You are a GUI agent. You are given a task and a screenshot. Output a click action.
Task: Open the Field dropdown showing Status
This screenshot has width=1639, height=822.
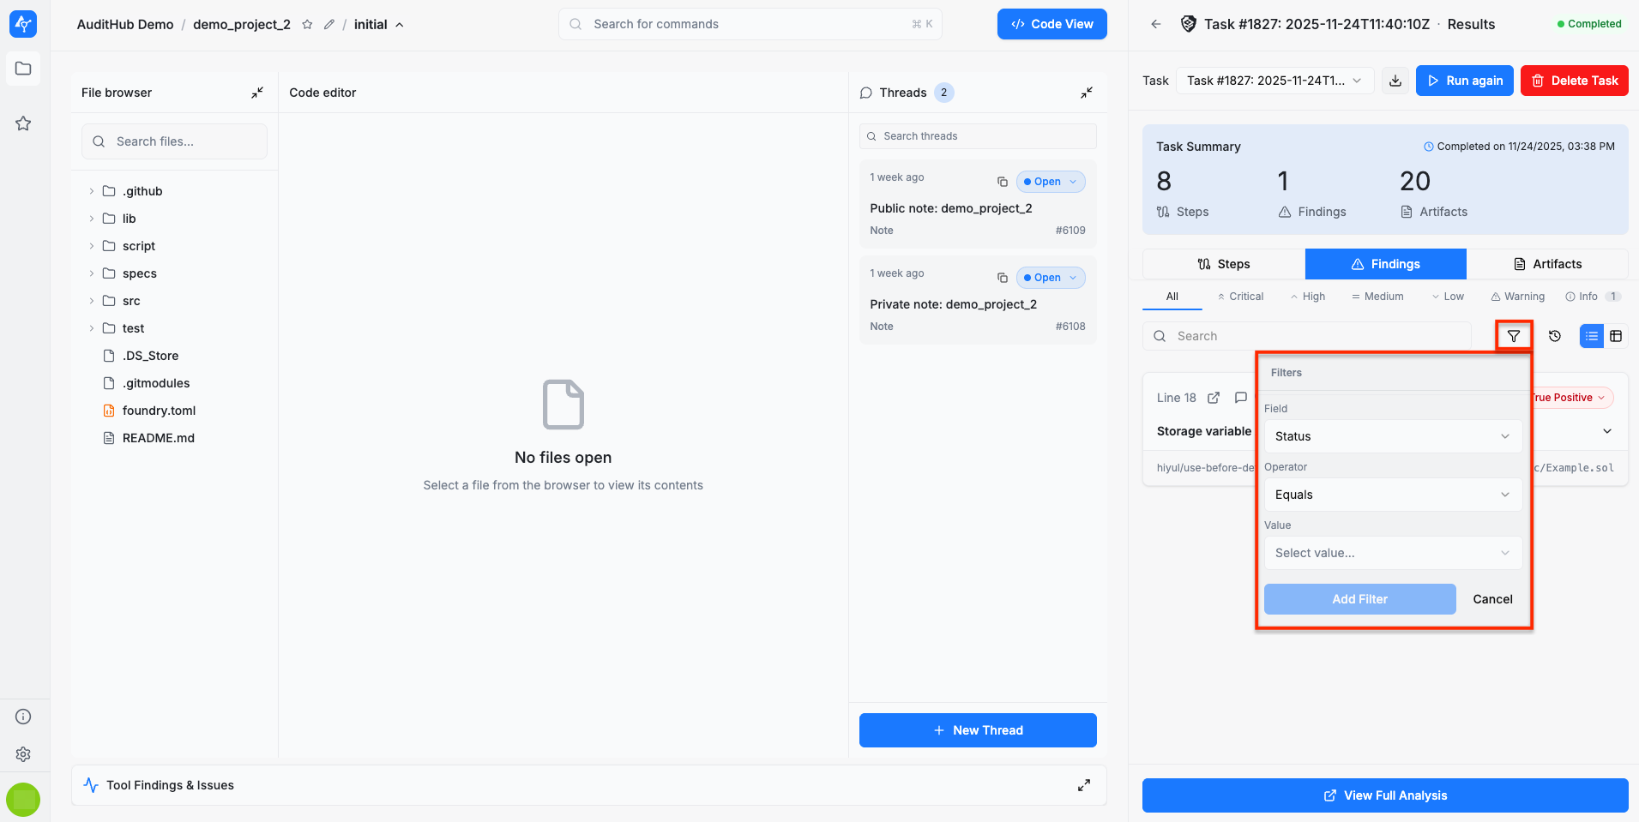[1392, 436]
